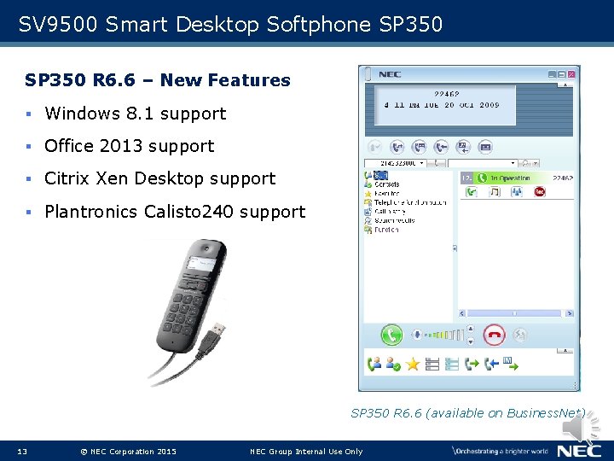This screenshot has width=614, height=461.
Task: Click the slide audio speaker icon
Action: [x=581, y=428]
